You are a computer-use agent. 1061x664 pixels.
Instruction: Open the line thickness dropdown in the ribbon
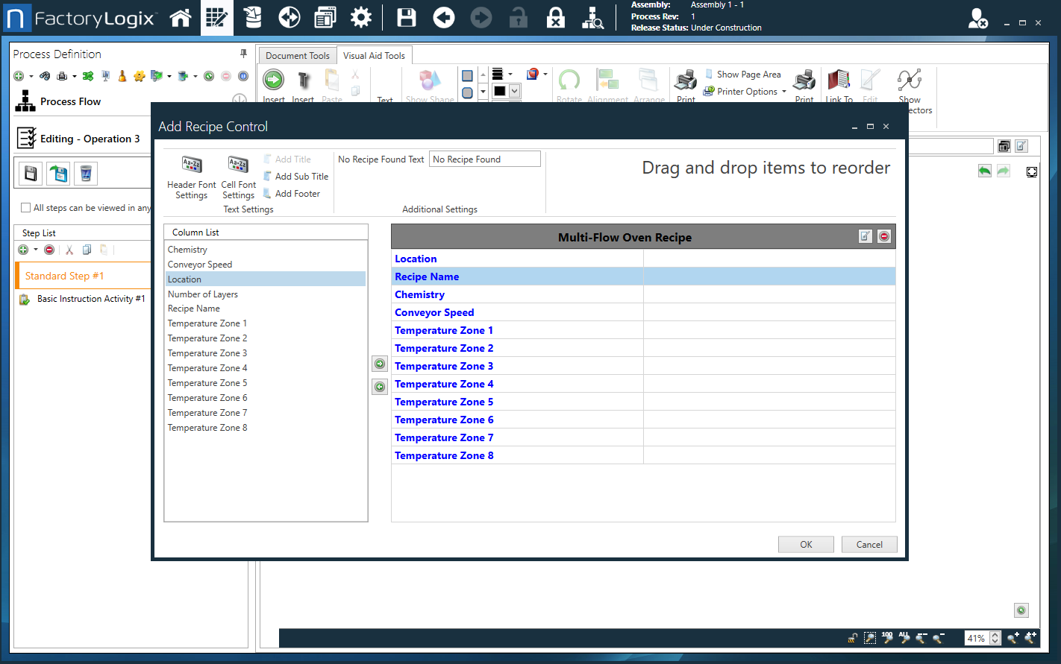coord(510,75)
